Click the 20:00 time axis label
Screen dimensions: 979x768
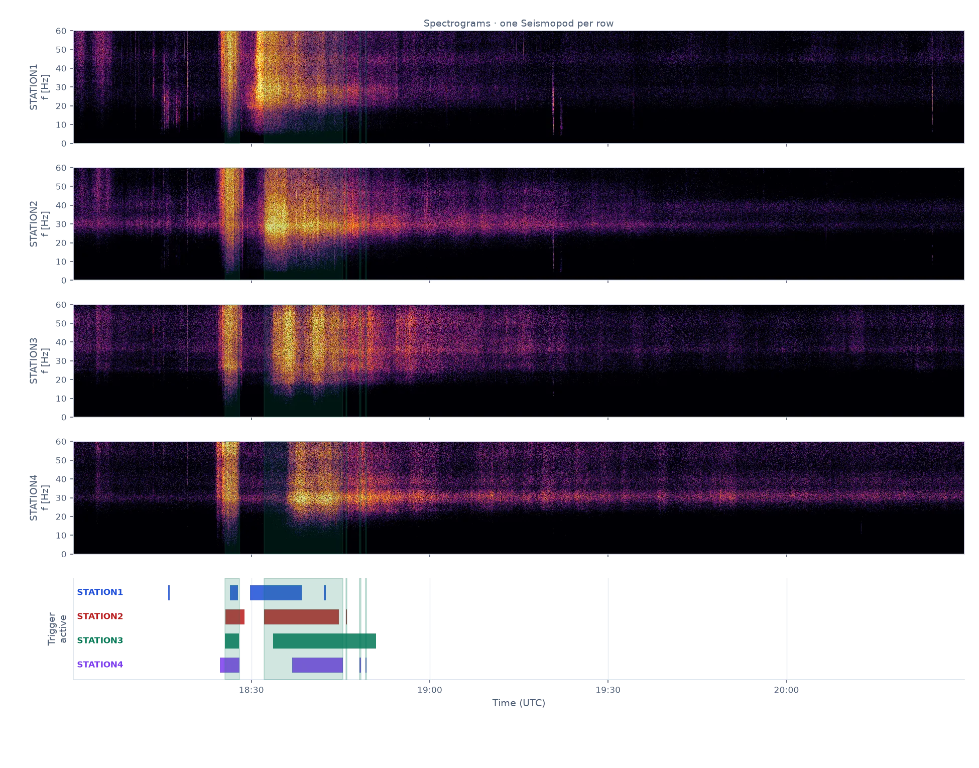(x=786, y=690)
